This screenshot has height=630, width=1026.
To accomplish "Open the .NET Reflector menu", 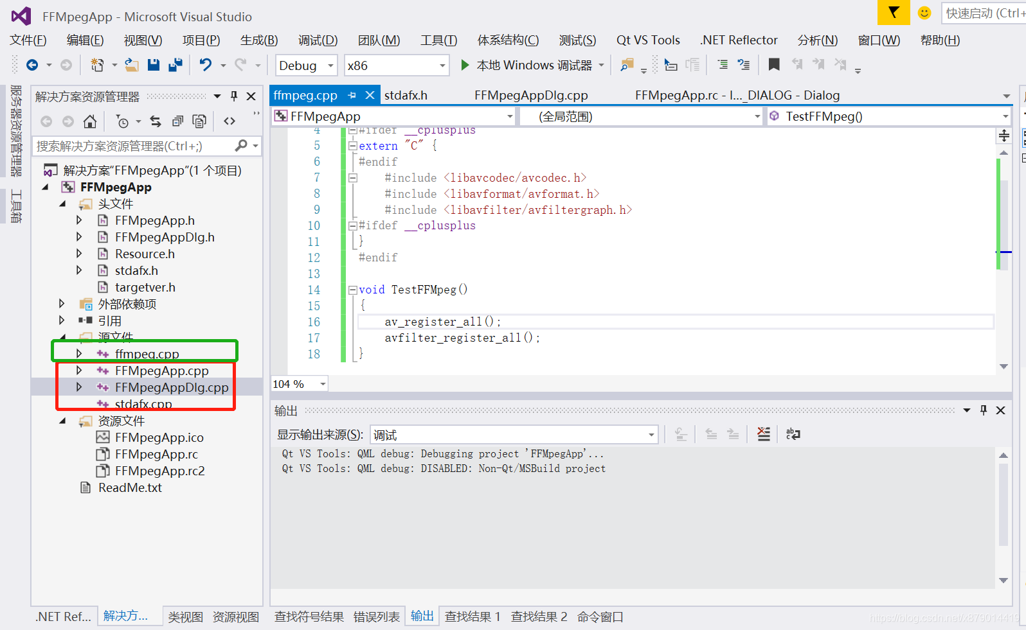I will [739, 40].
